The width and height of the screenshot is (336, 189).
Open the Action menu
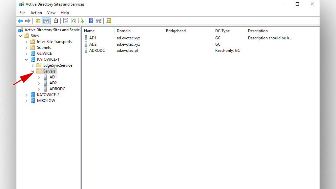36,13
